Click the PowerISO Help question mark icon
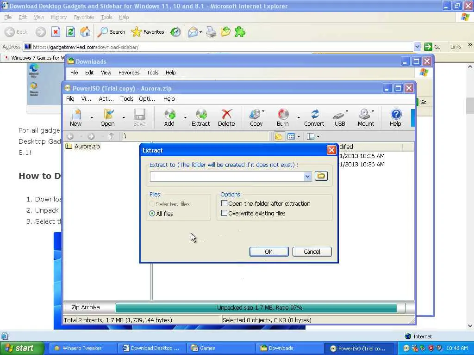This screenshot has width=474, height=355. point(395,117)
